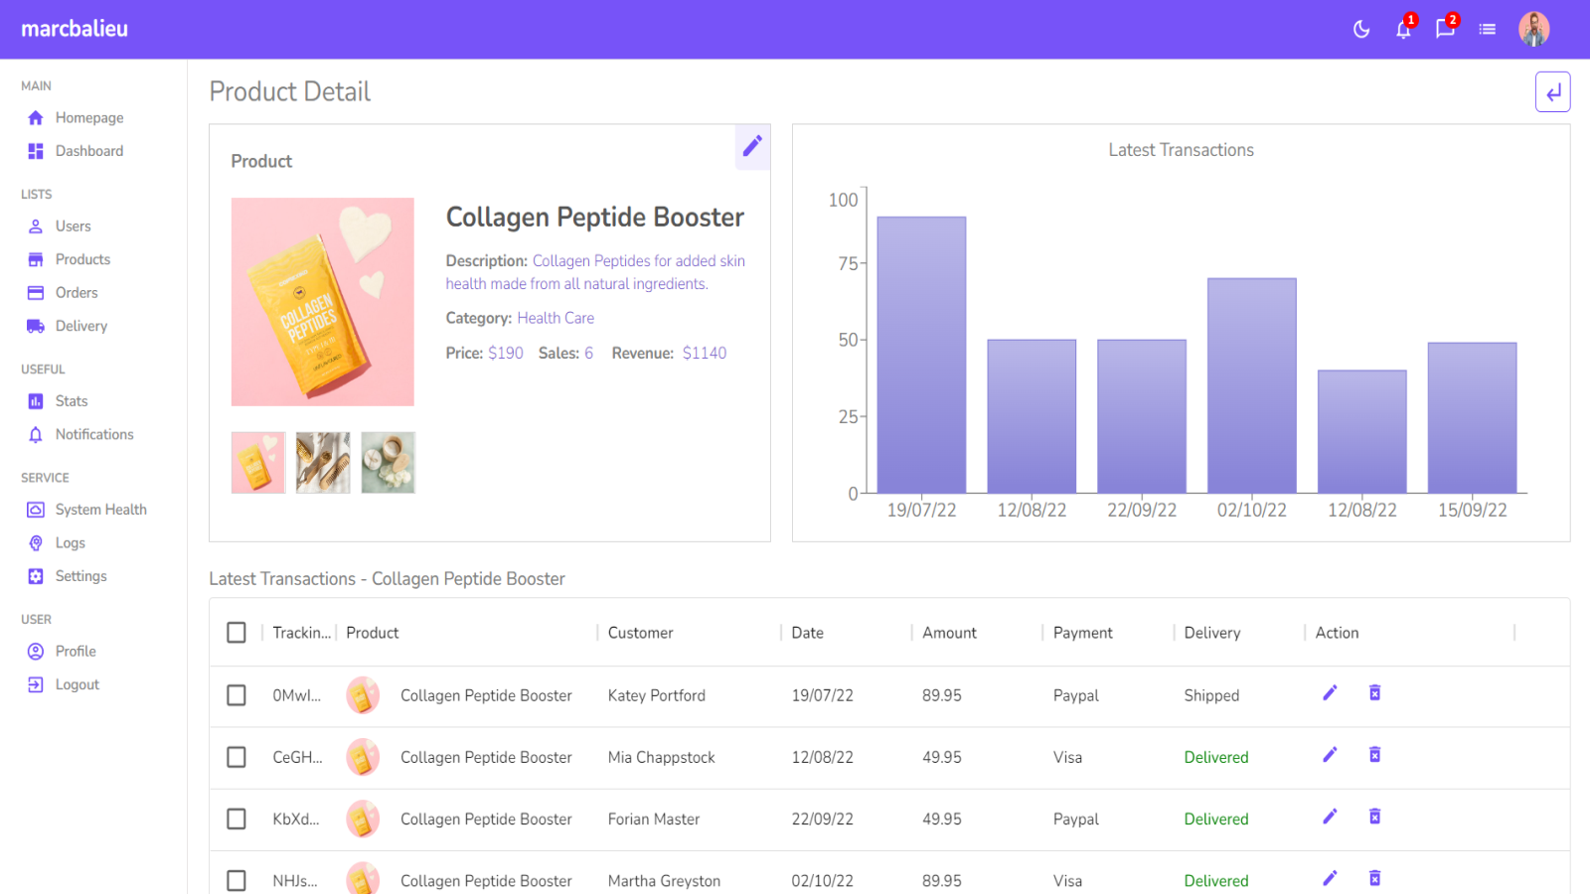Image resolution: width=1590 pixels, height=894 pixels.
Task: Click the marcbalieu brand logo link
Action: pyautogui.click(x=75, y=30)
